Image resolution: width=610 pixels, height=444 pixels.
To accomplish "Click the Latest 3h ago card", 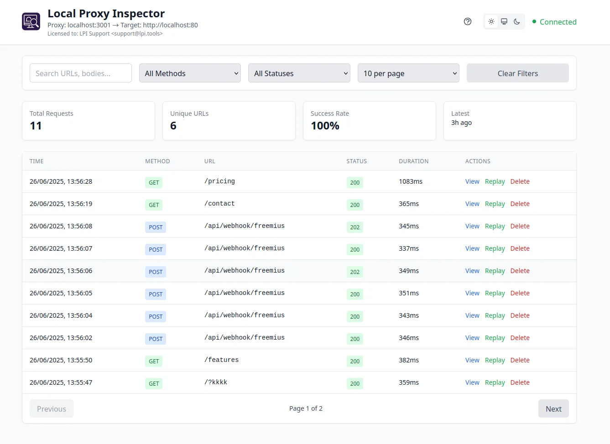I will tap(510, 121).
